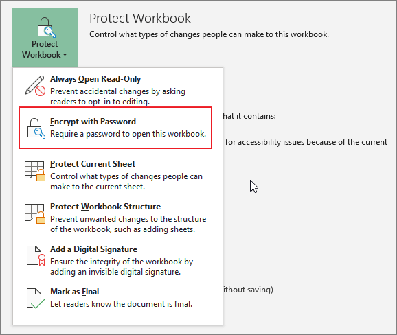Click 'Let readers know the document is final' text

(121, 304)
